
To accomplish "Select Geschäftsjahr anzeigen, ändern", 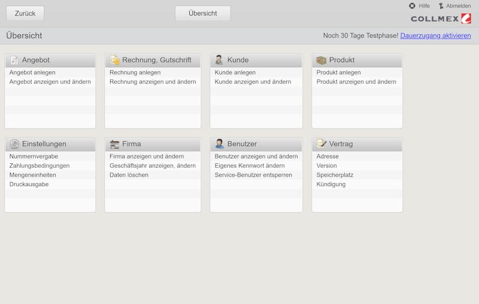I will click(153, 166).
